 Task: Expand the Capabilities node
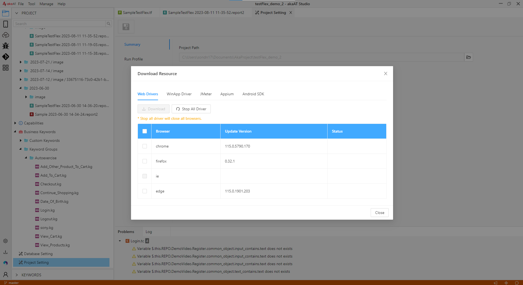pos(15,123)
